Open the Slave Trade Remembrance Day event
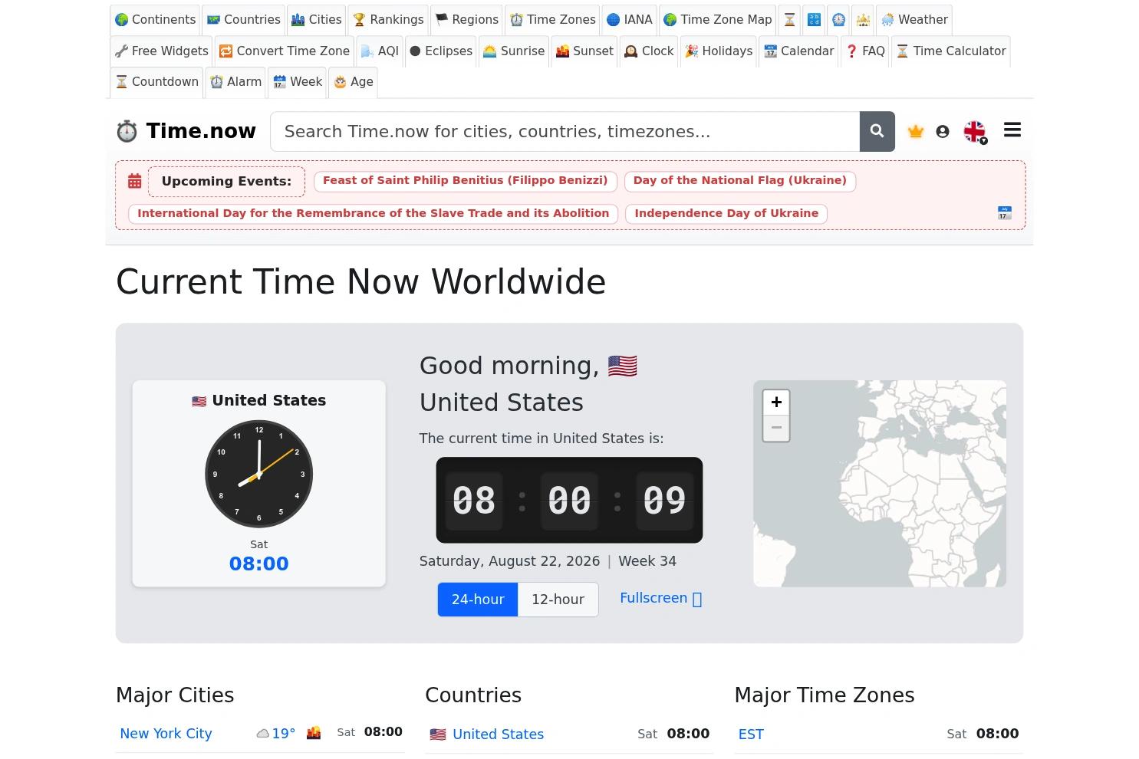The width and height of the screenshot is (1139, 759). 374,214
